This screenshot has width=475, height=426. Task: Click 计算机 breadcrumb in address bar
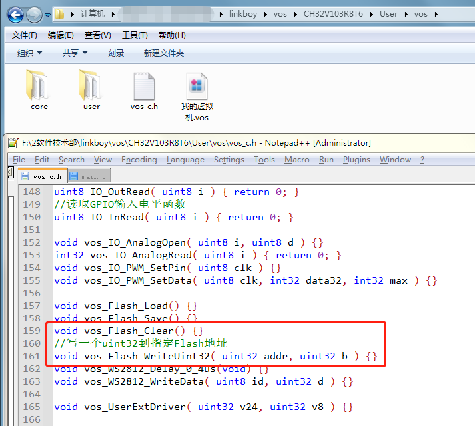(93, 14)
